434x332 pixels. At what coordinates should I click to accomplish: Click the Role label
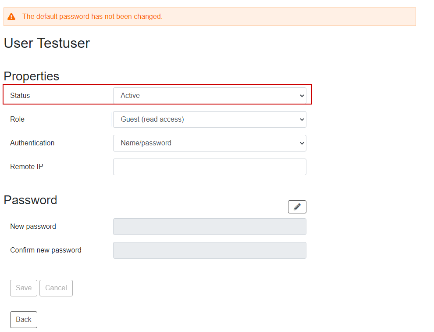click(17, 119)
